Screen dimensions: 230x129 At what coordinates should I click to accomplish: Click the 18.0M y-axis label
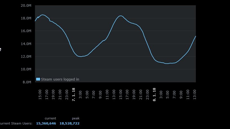tap(26, 18)
